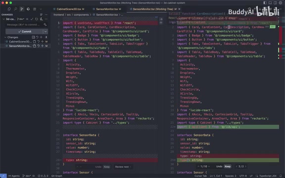
Task: Go to the previous file with left chevron near 2 / 2
Action: 237,166
